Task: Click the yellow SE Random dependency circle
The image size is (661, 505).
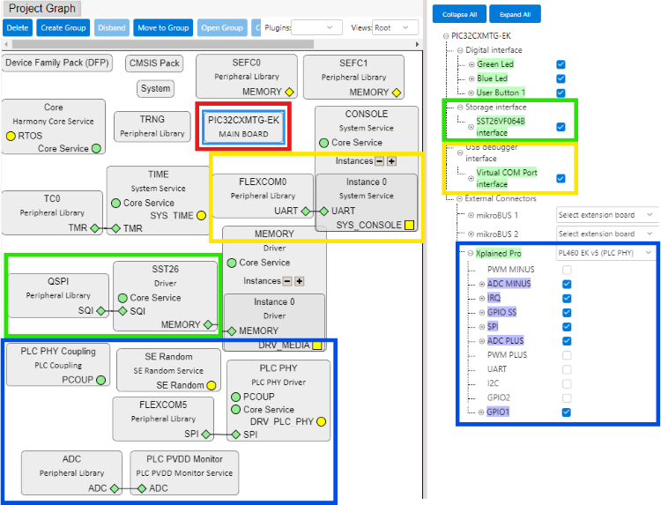Action: coord(211,385)
